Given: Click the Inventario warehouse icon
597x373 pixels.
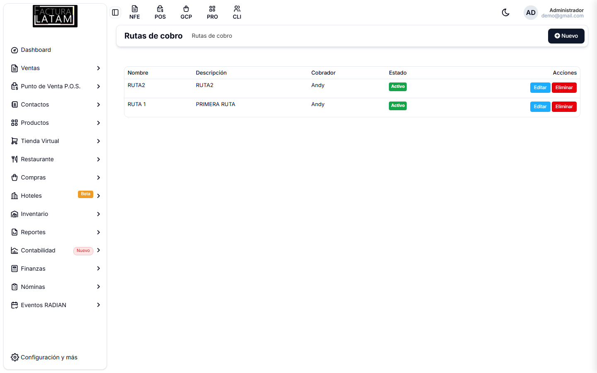Looking at the screenshot, I should tap(15, 214).
